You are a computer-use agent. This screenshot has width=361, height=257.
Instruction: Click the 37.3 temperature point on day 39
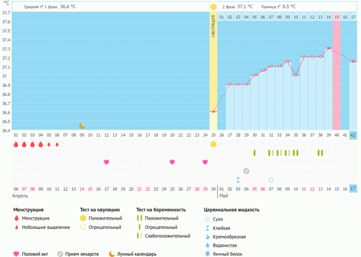click(x=328, y=48)
